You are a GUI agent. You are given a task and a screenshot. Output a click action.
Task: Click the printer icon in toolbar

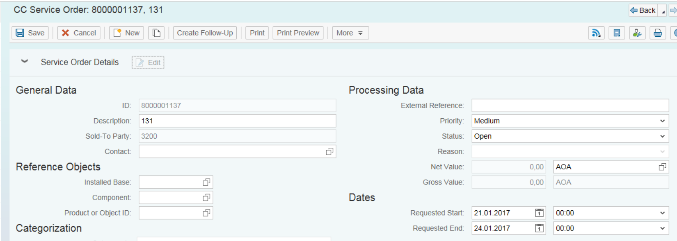pyautogui.click(x=658, y=33)
